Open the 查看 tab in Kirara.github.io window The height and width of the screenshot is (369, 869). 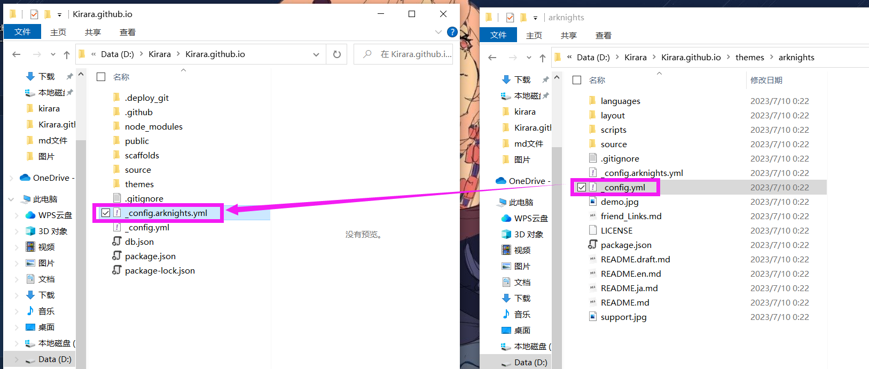[x=127, y=32]
